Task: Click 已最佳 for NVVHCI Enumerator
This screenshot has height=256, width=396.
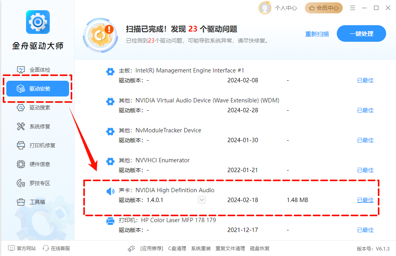Action: pyautogui.click(x=365, y=170)
